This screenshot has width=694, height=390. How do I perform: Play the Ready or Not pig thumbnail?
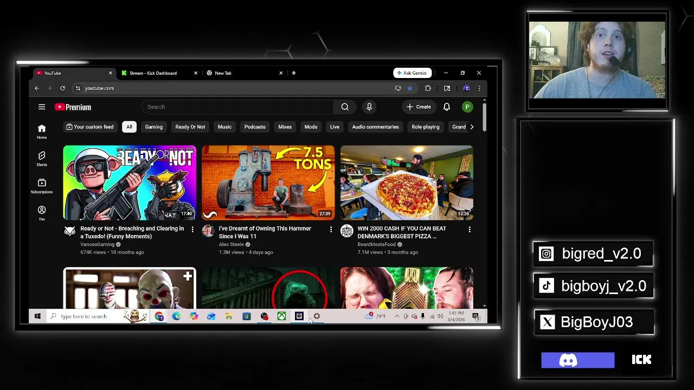[130, 183]
